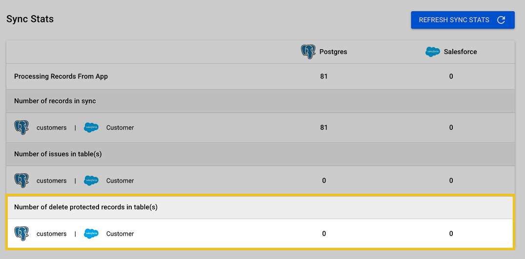Click the Postgres elephant icon in column header

click(x=308, y=52)
